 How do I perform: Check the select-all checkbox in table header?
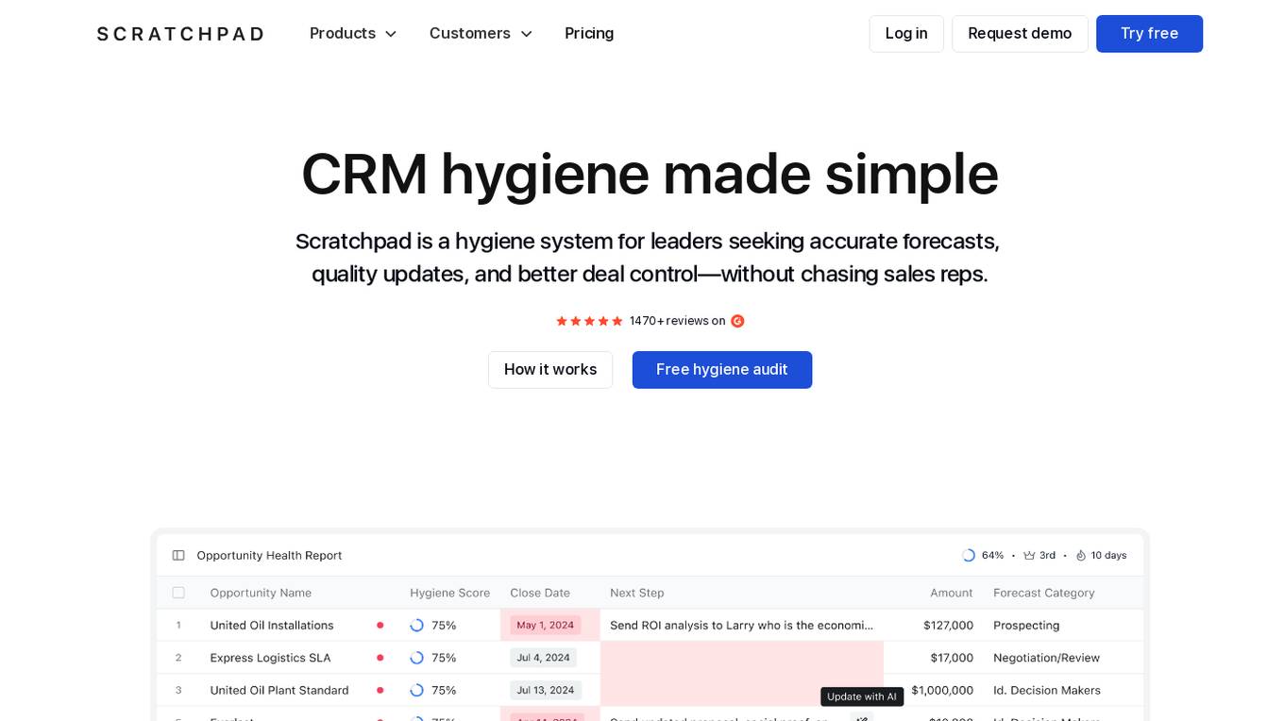[178, 593]
